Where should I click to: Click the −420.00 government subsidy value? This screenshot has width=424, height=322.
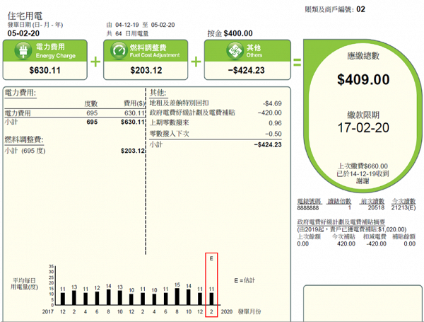[x=270, y=113]
